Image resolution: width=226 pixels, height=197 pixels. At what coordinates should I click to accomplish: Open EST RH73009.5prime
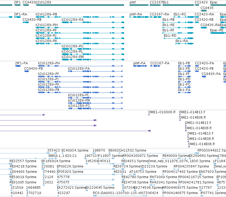point(163,177)
